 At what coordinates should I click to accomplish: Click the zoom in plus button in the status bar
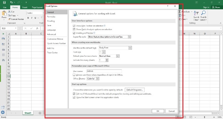tap(214, 117)
